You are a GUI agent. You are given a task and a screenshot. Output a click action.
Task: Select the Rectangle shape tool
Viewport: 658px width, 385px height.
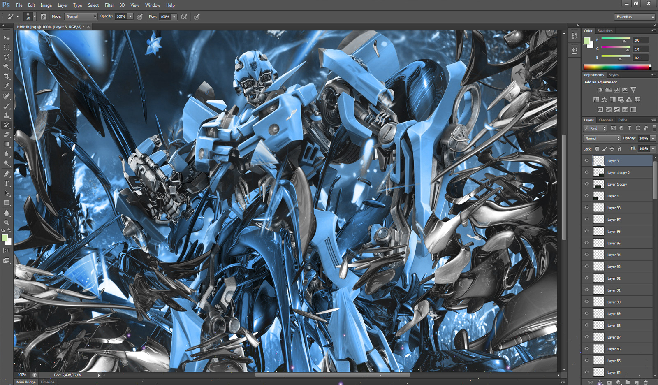click(7, 203)
